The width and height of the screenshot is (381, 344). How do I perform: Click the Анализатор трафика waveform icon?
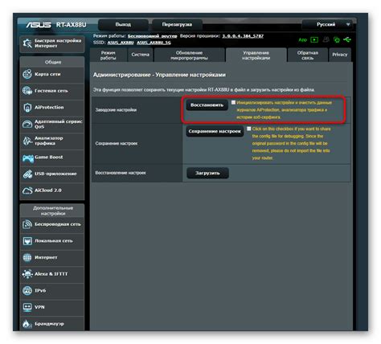(x=27, y=141)
